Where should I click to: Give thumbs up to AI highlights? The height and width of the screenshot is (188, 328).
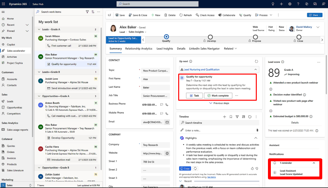[x=252, y=168]
